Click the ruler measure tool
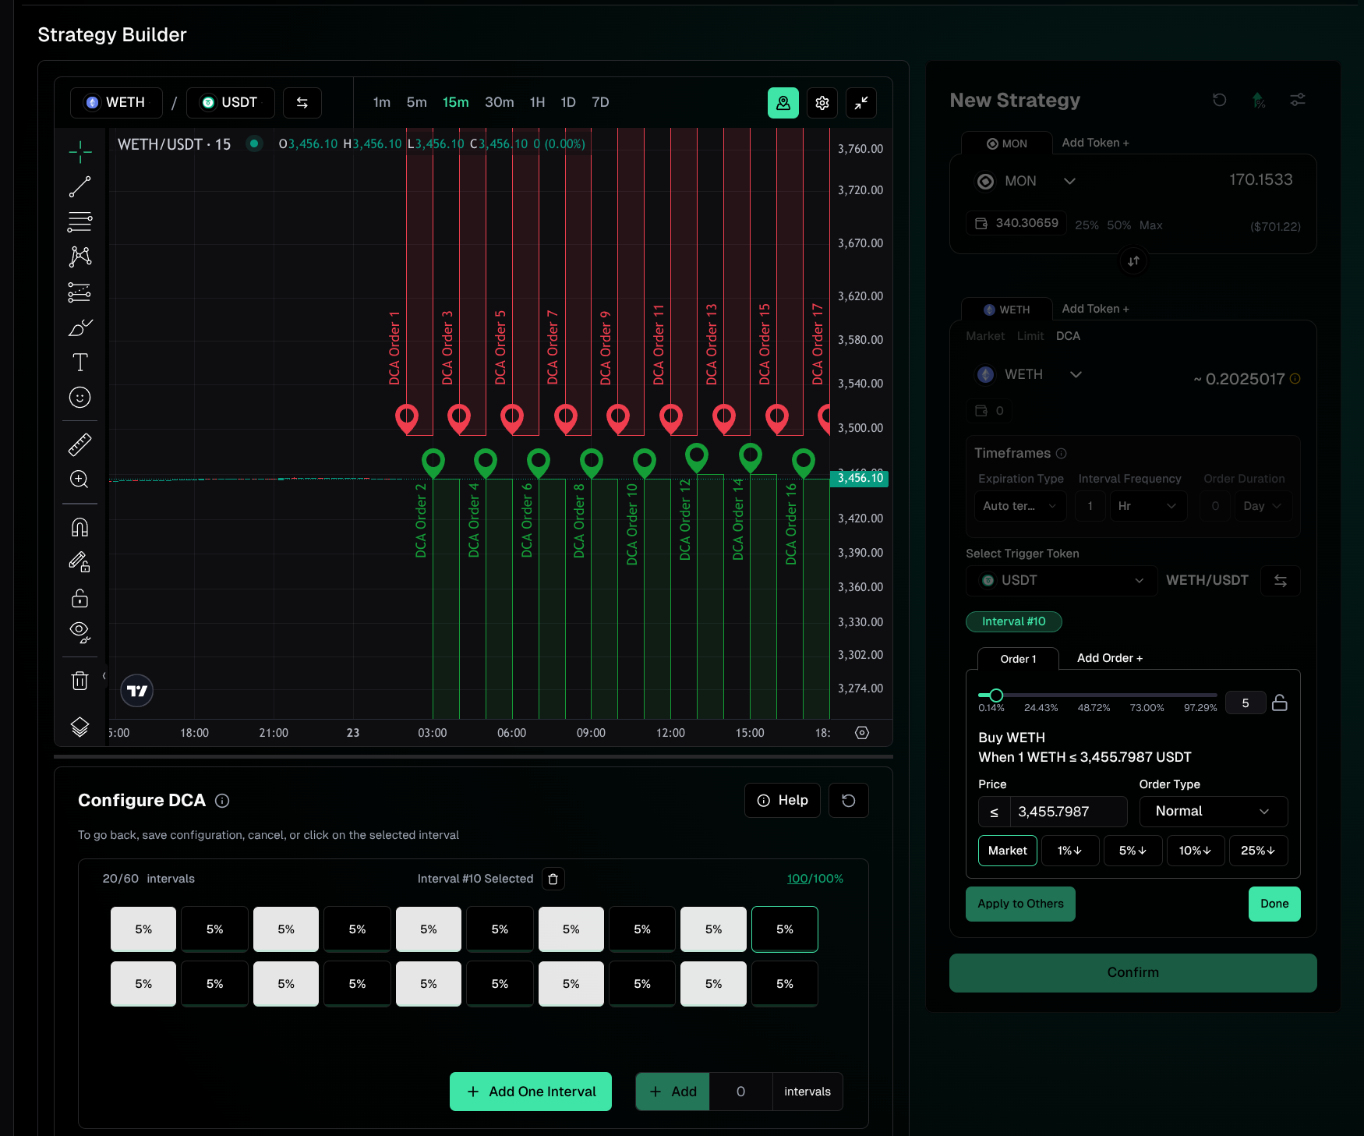Viewport: 1364px width, 1136px height. (x=80, y=444)
